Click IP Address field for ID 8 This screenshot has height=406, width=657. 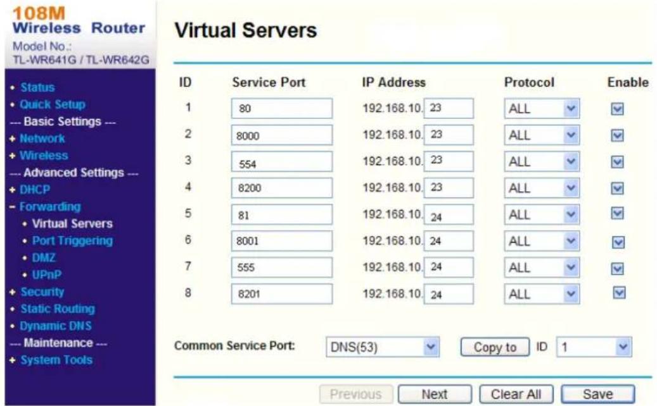coord(449,294)
